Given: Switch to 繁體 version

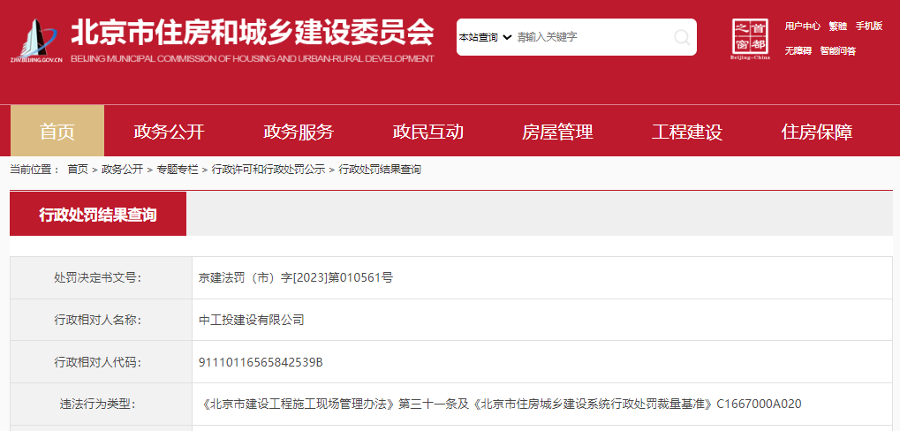Looking at the screenshot, I should tap(838, 26).
